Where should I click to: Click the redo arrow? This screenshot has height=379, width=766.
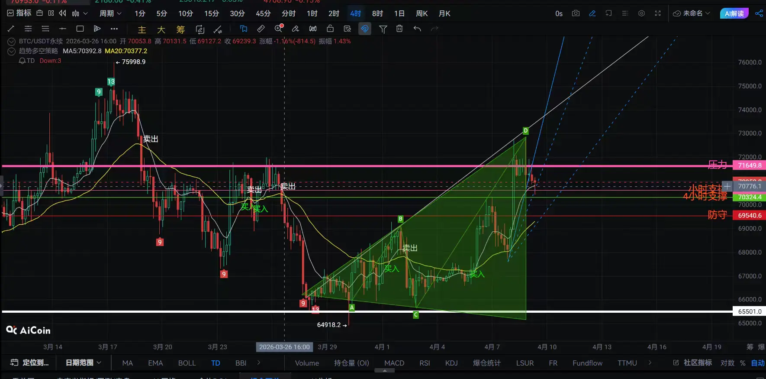[x=434, y=29]
